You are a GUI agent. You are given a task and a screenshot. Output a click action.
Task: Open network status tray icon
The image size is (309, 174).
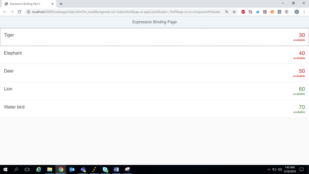(x=274, y=169)
